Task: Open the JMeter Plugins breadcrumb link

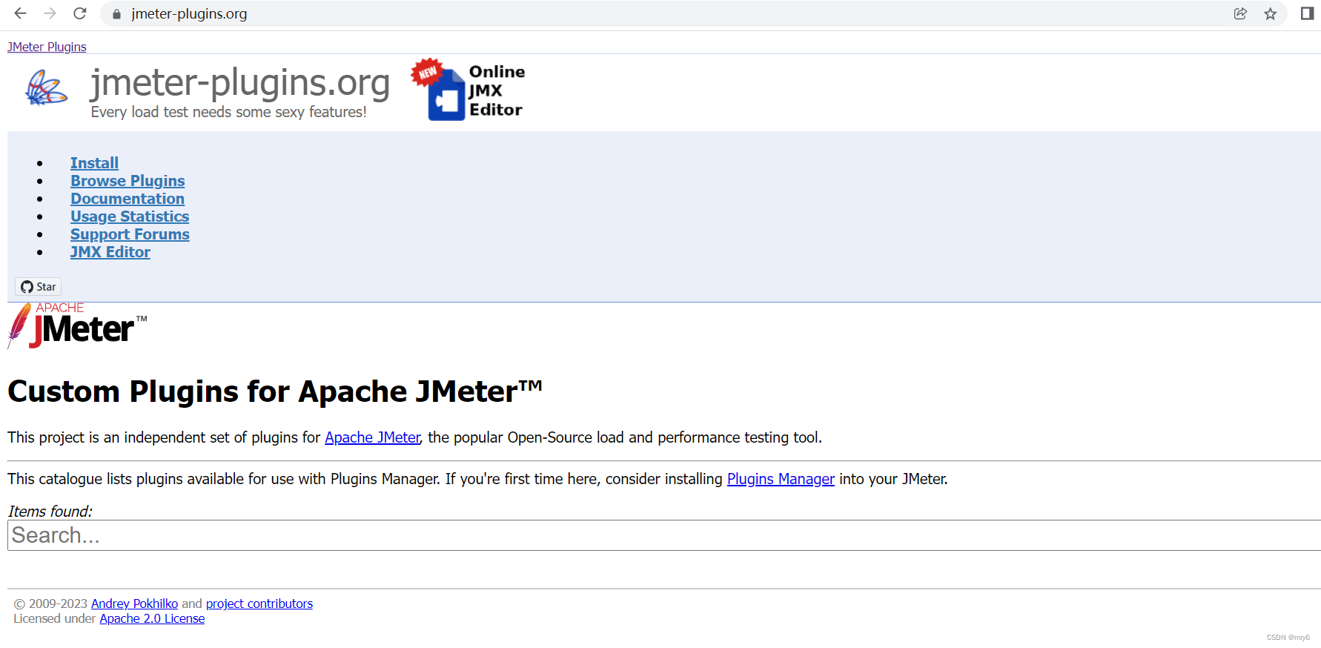Action: click(x=47, y=47)
